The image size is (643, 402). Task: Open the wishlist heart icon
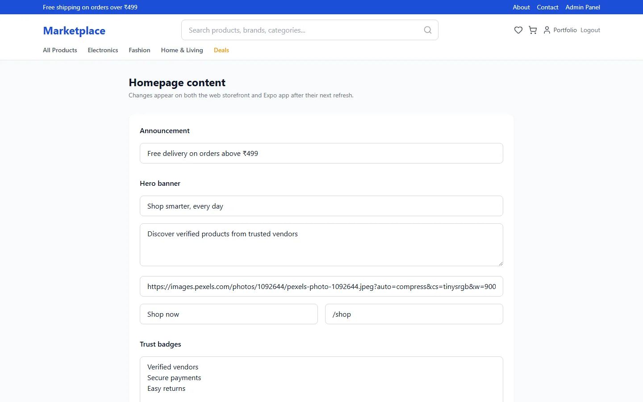[x=518, y=30]
